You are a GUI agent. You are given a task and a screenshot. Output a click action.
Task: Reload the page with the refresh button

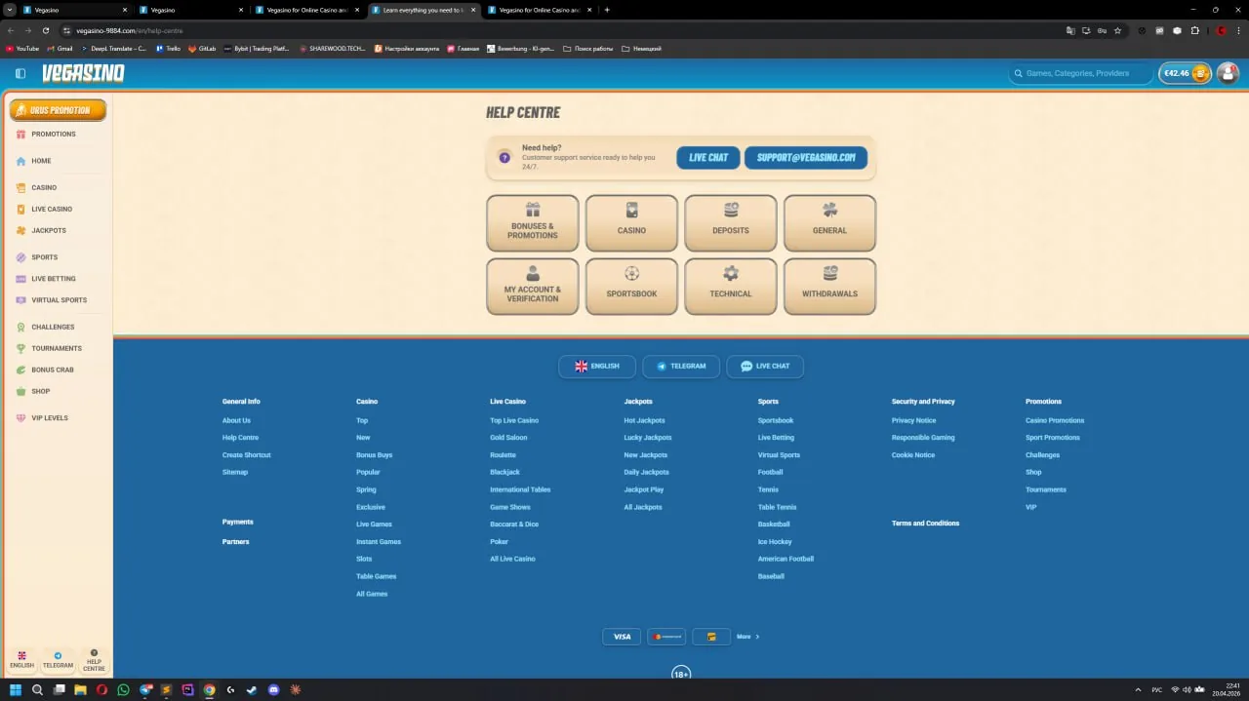[x=45, y=30]
